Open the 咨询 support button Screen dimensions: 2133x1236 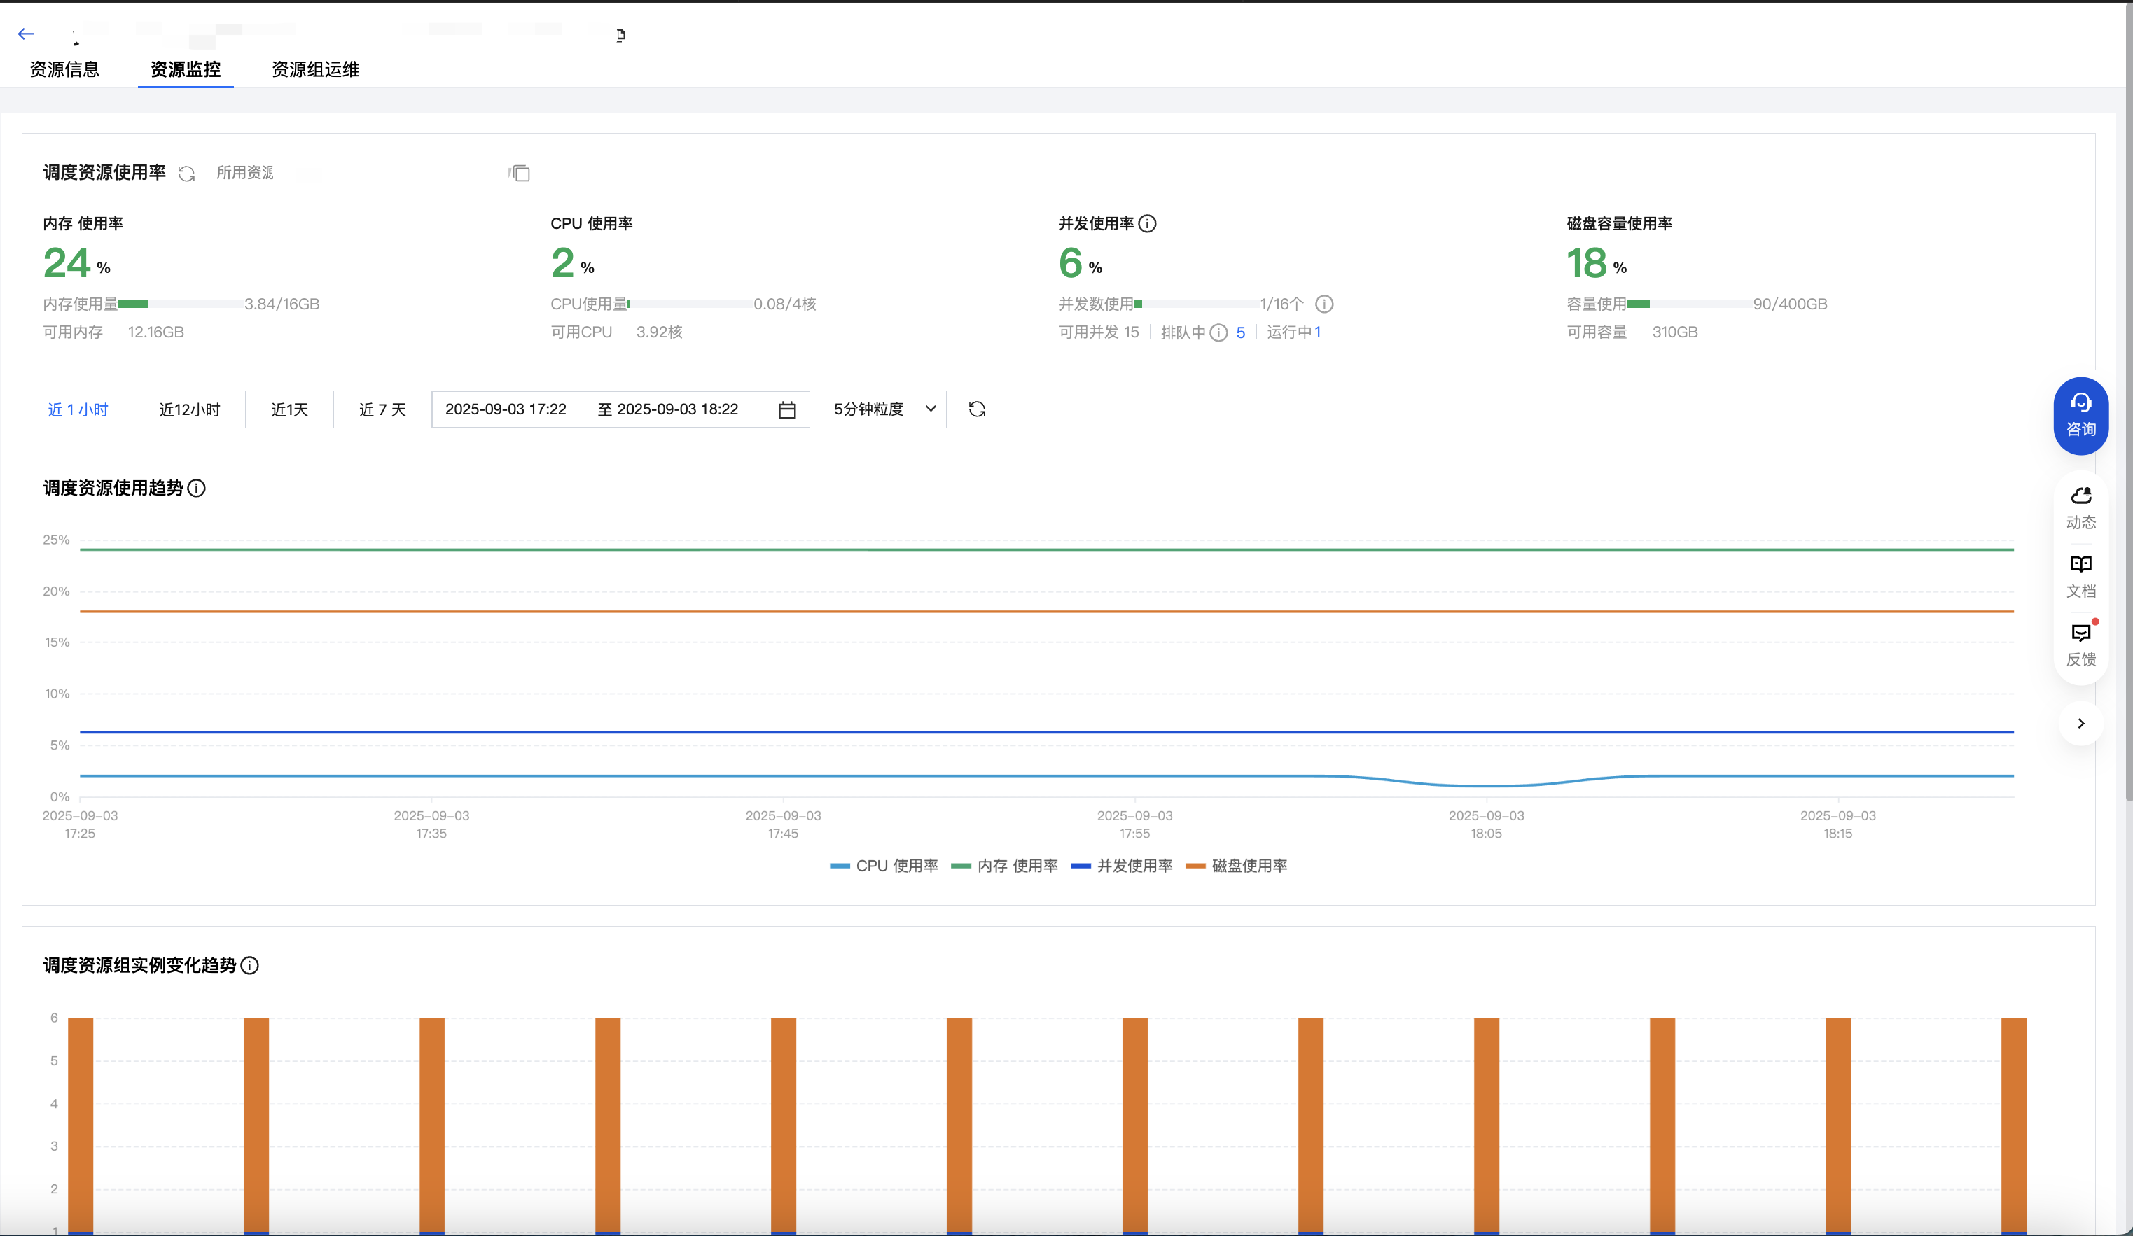click(x=2080, y=416)
